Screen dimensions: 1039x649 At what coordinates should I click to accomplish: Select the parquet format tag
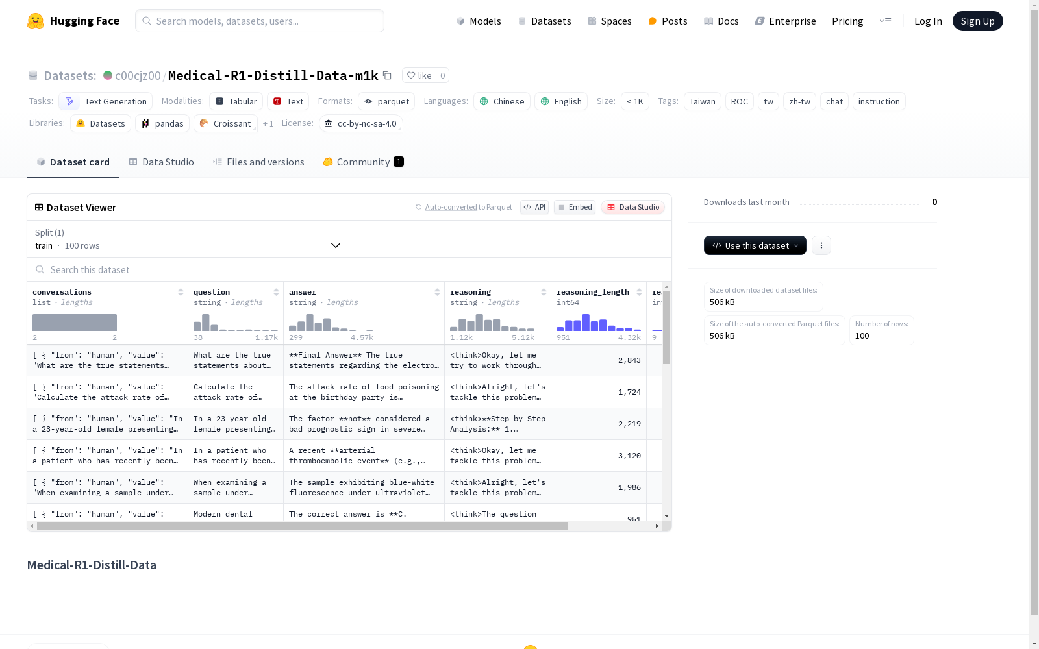click(x=386, y=101)
